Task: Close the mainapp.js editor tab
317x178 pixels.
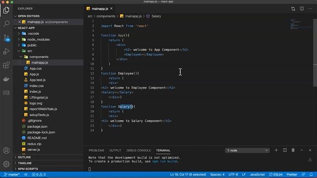Action: (111, 8)
